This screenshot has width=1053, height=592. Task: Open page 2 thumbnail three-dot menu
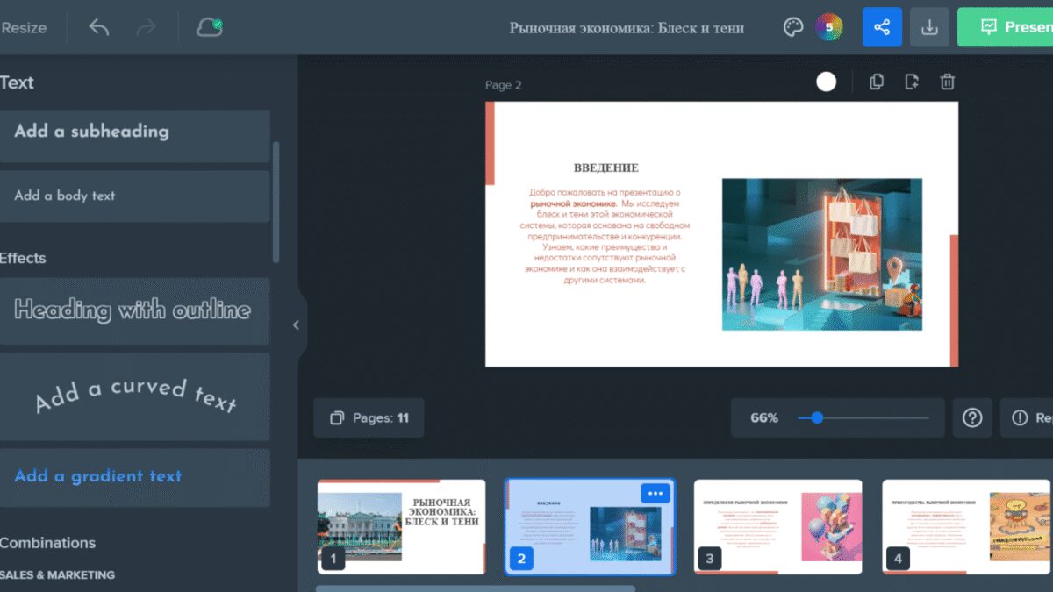click(655, 493)
